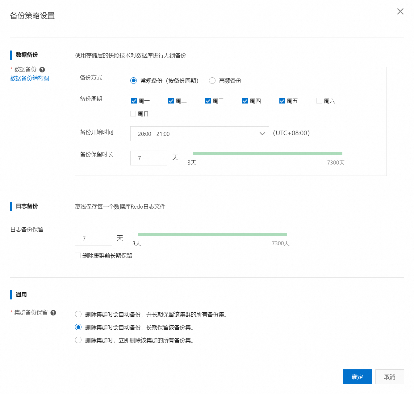The width and height of the screenshot is (414, 394).
Task: Uncheck the 周四 backup day
Action: (x=245, y=101)
